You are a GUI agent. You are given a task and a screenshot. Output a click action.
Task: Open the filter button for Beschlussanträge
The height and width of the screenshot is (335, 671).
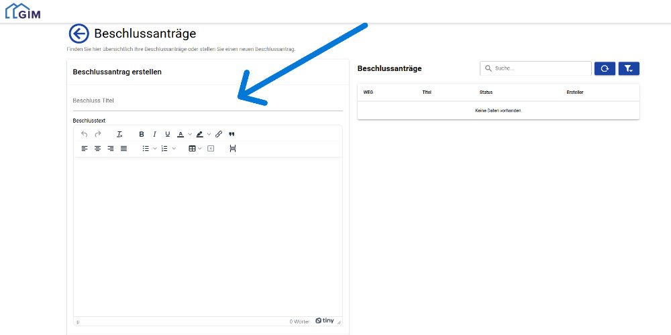[629, 68]
